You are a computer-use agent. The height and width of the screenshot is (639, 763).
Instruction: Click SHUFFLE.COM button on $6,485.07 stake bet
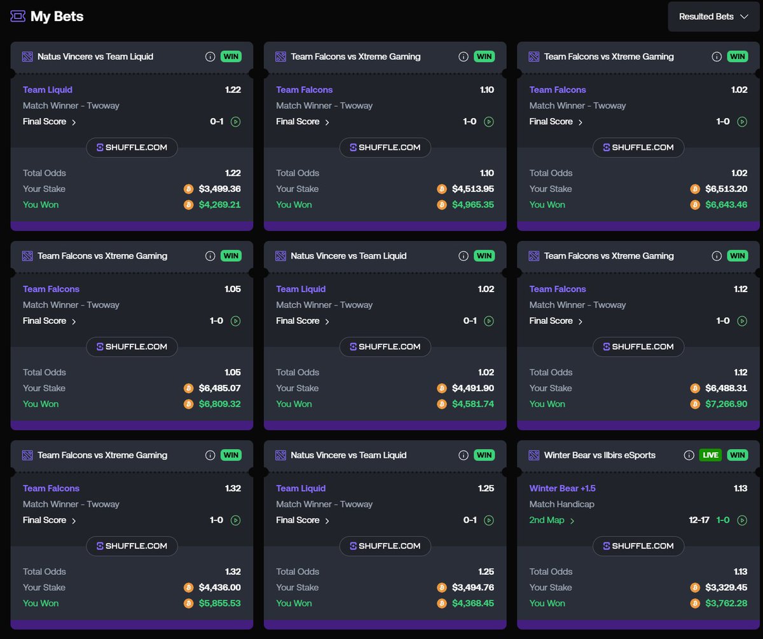pos(132,347)
